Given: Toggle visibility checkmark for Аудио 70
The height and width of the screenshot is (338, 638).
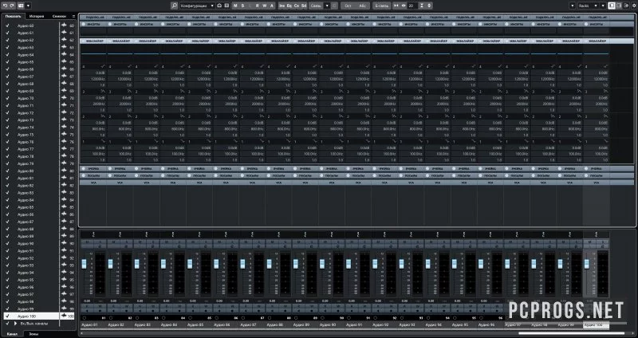Looking at the screenshot, I should coord(7,98).
